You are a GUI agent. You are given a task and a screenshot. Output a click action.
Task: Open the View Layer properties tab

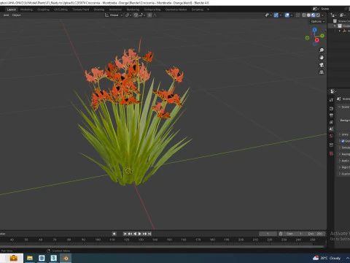[331, 122]
